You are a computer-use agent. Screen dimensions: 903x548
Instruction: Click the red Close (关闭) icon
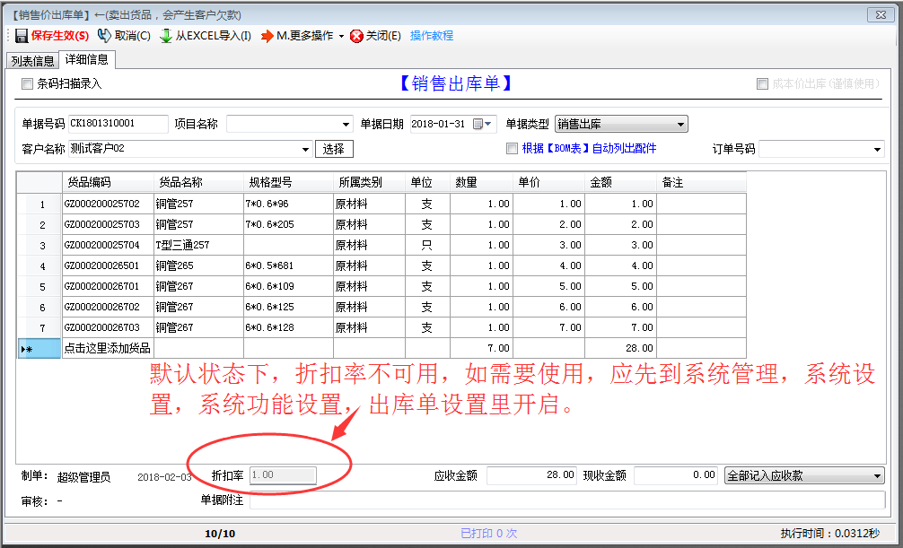(x=356, y=36)
